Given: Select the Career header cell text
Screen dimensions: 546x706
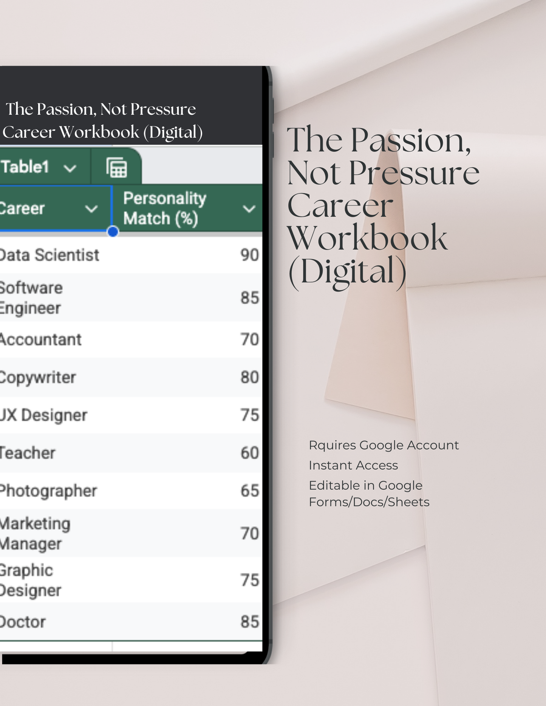Looking at the screenshot, I should [x=23, y=209].
